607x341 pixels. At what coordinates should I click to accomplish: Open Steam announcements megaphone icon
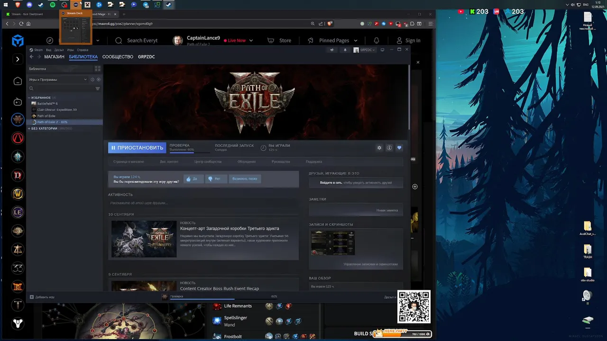(x=332, y=50)
